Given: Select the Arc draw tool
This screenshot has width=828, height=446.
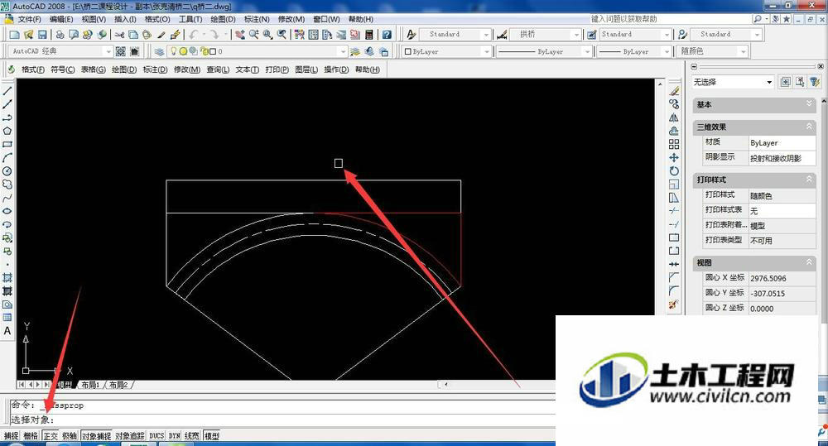Looking at the screenshot, I should (7, 158).
